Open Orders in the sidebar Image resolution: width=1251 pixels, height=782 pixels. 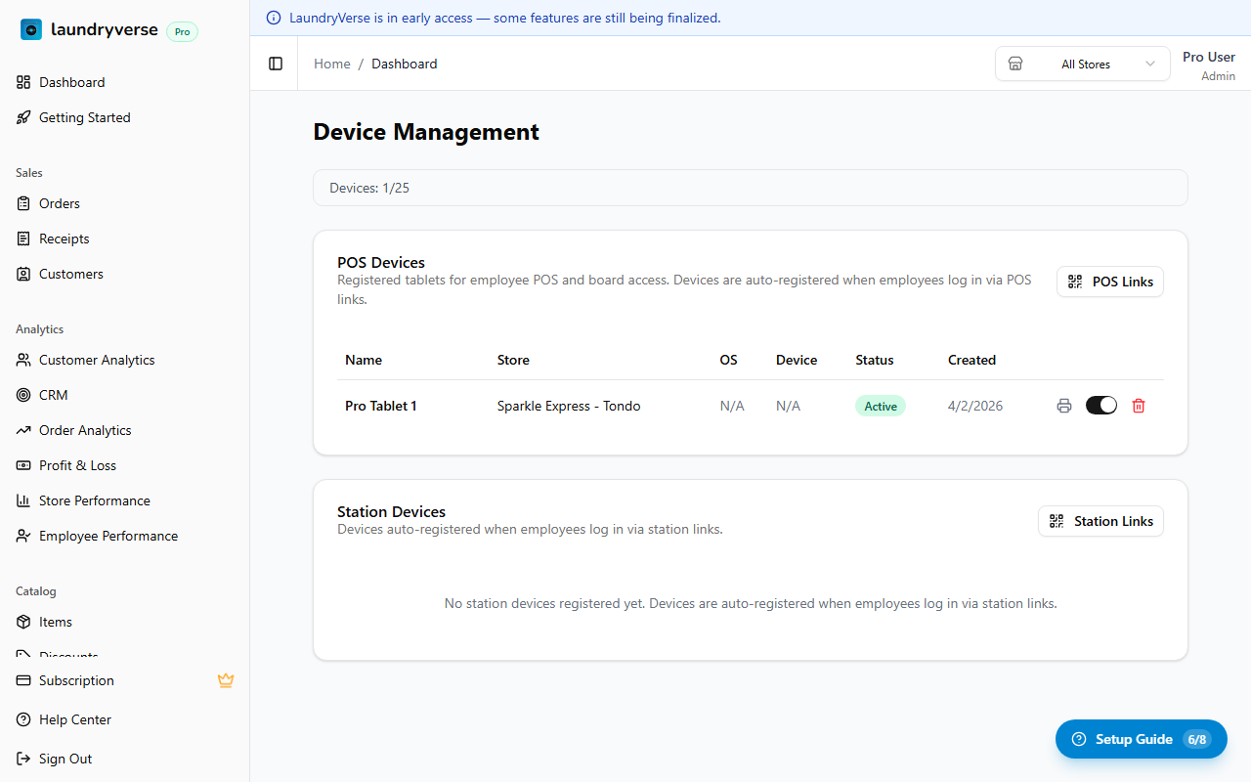59,203
